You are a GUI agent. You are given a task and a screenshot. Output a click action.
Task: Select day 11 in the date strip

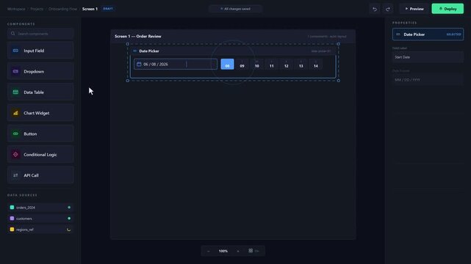tap(272, 64)
